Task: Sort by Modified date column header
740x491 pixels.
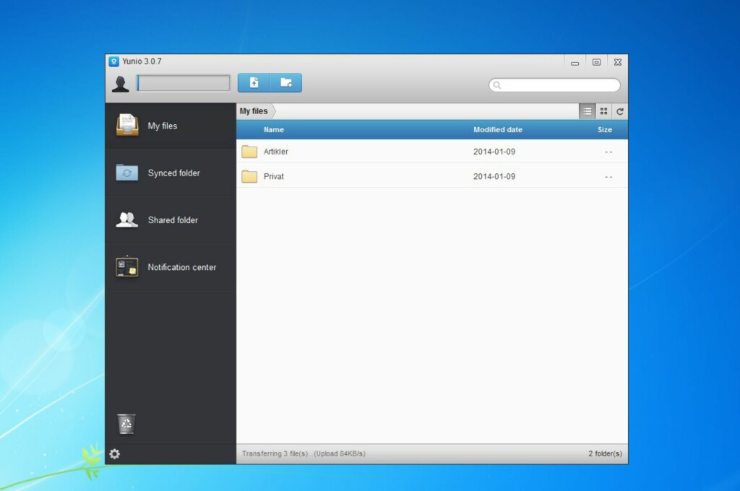Action: tap(498, 130)
